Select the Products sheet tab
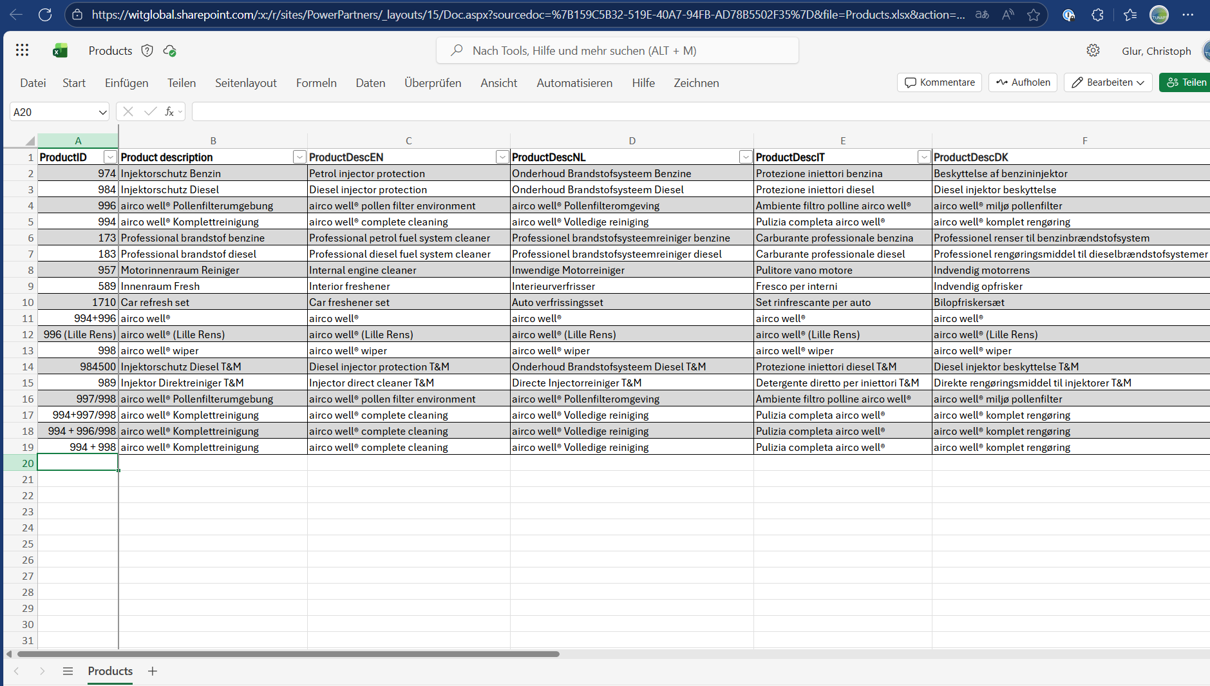Viewport: 1210px width, 686px height. tap(110, 671)
